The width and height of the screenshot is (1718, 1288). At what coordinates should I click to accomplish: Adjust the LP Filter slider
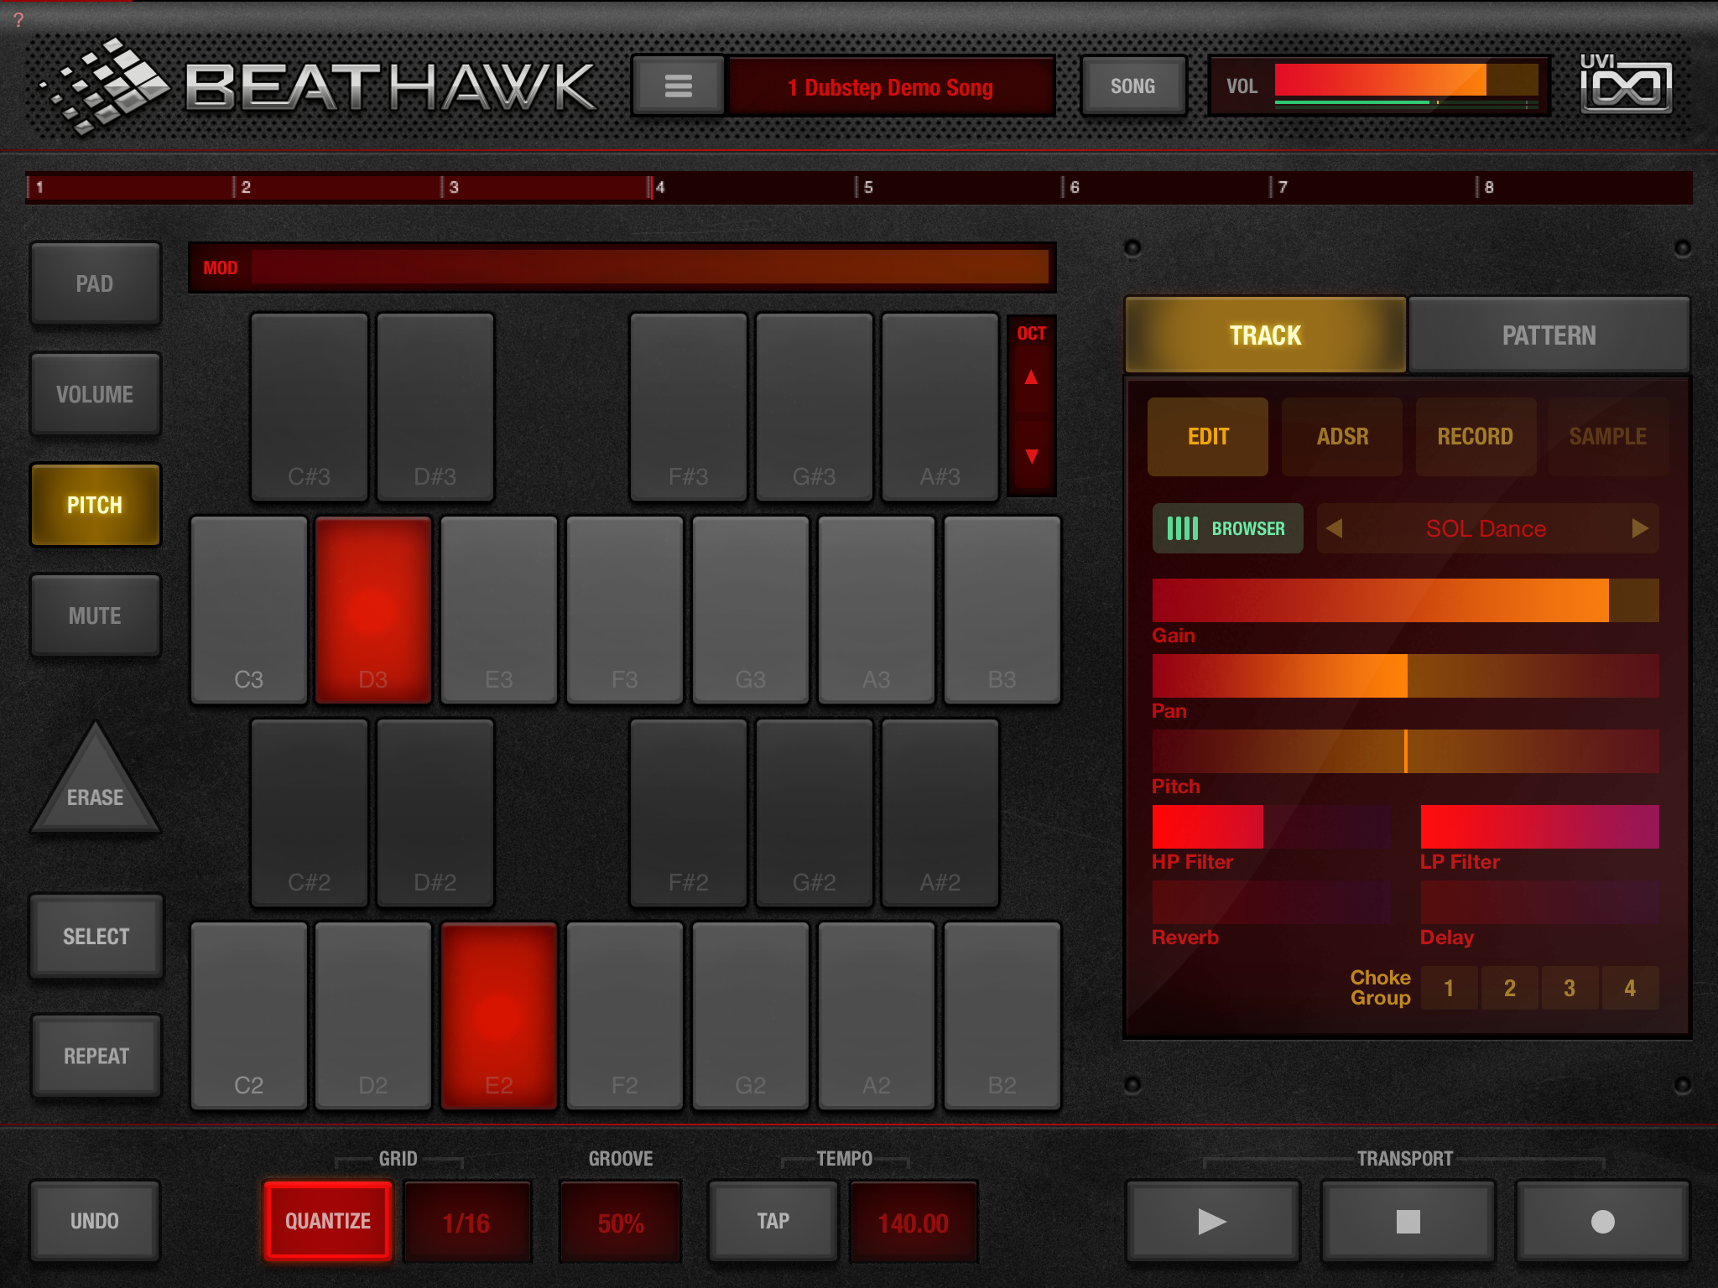[1540, 827]
